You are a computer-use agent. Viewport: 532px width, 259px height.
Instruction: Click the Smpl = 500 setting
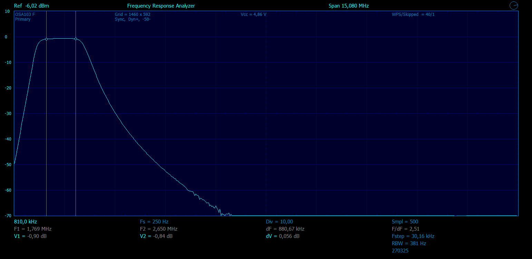click(x=405, y=222)
